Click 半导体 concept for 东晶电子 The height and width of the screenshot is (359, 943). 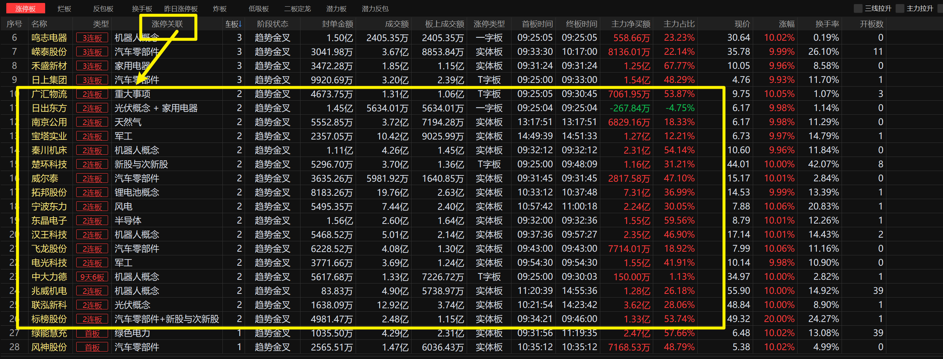tap(128, 221)
